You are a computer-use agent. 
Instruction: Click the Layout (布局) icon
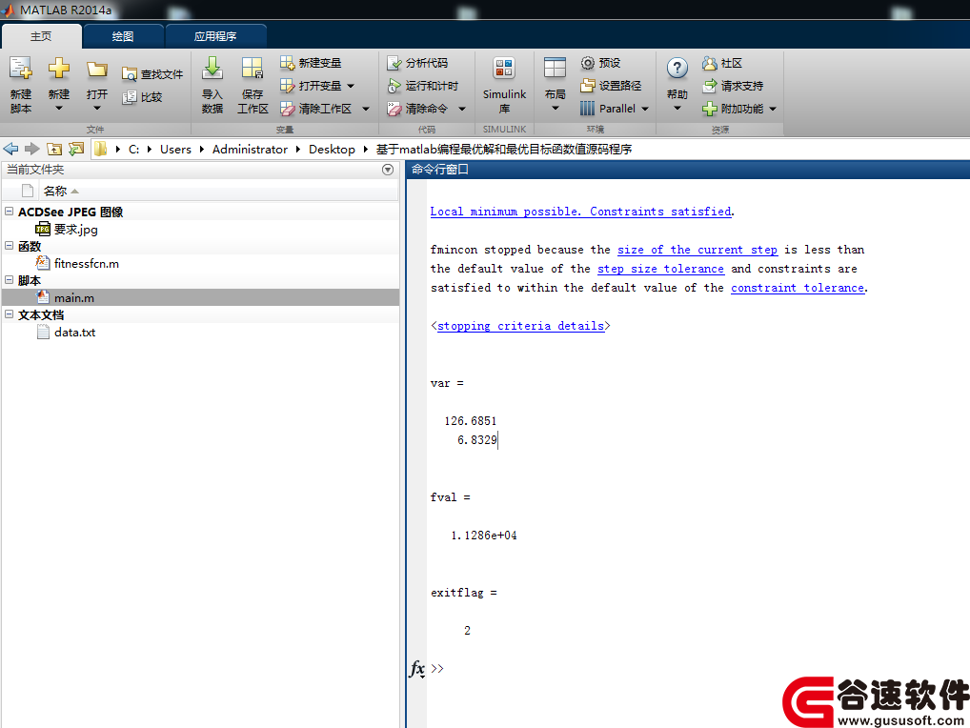pos(555,68)
